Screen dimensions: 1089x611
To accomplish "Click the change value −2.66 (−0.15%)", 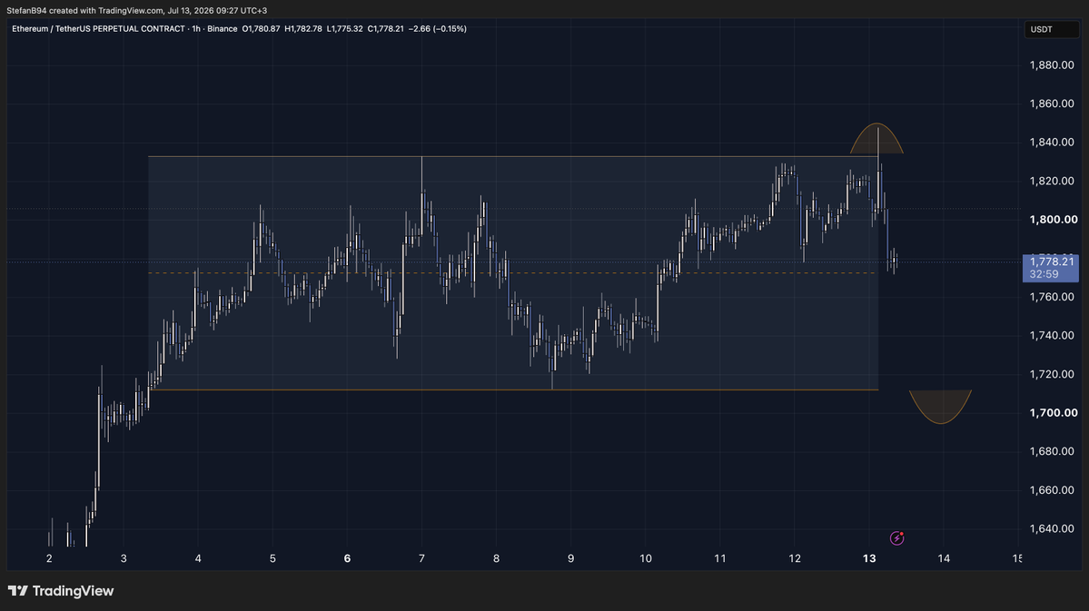I will point(438,29).
